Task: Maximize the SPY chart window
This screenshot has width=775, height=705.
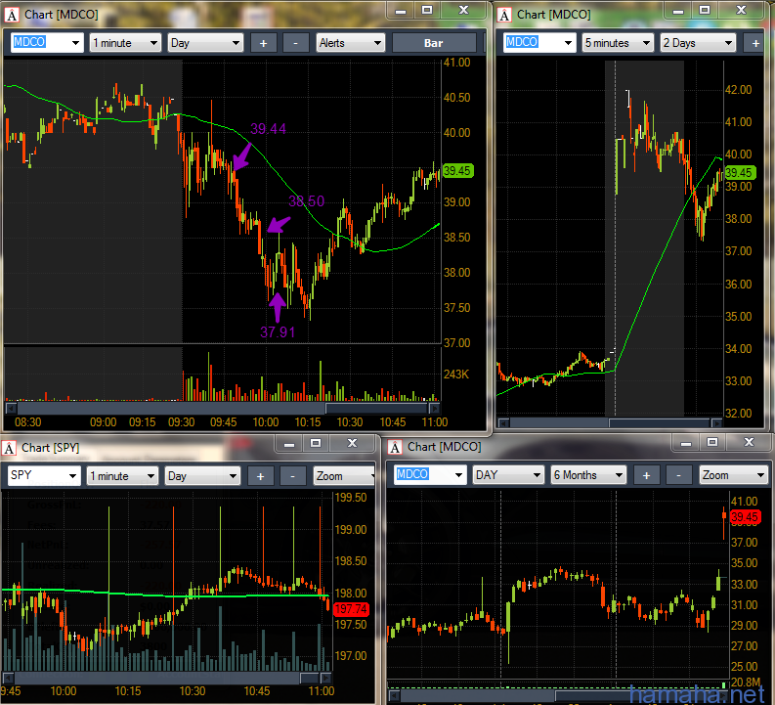Action: click(x=316, y=444)
